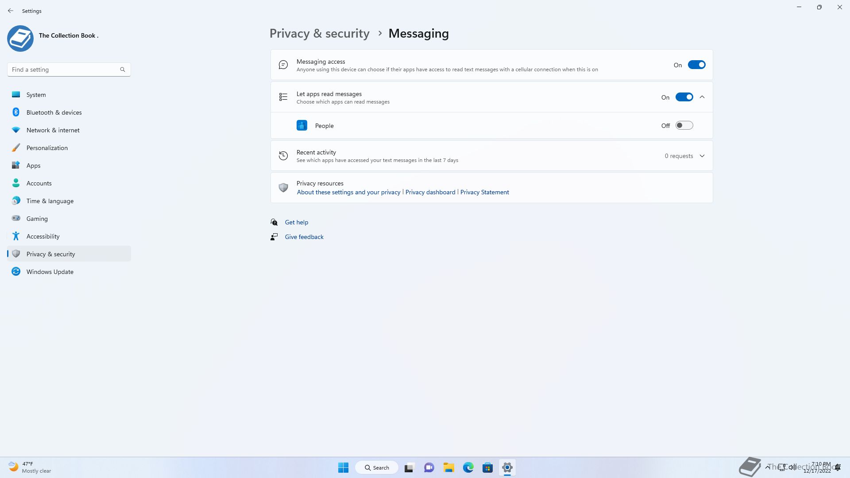Click the back arrow in Settings

coord(11,11)
